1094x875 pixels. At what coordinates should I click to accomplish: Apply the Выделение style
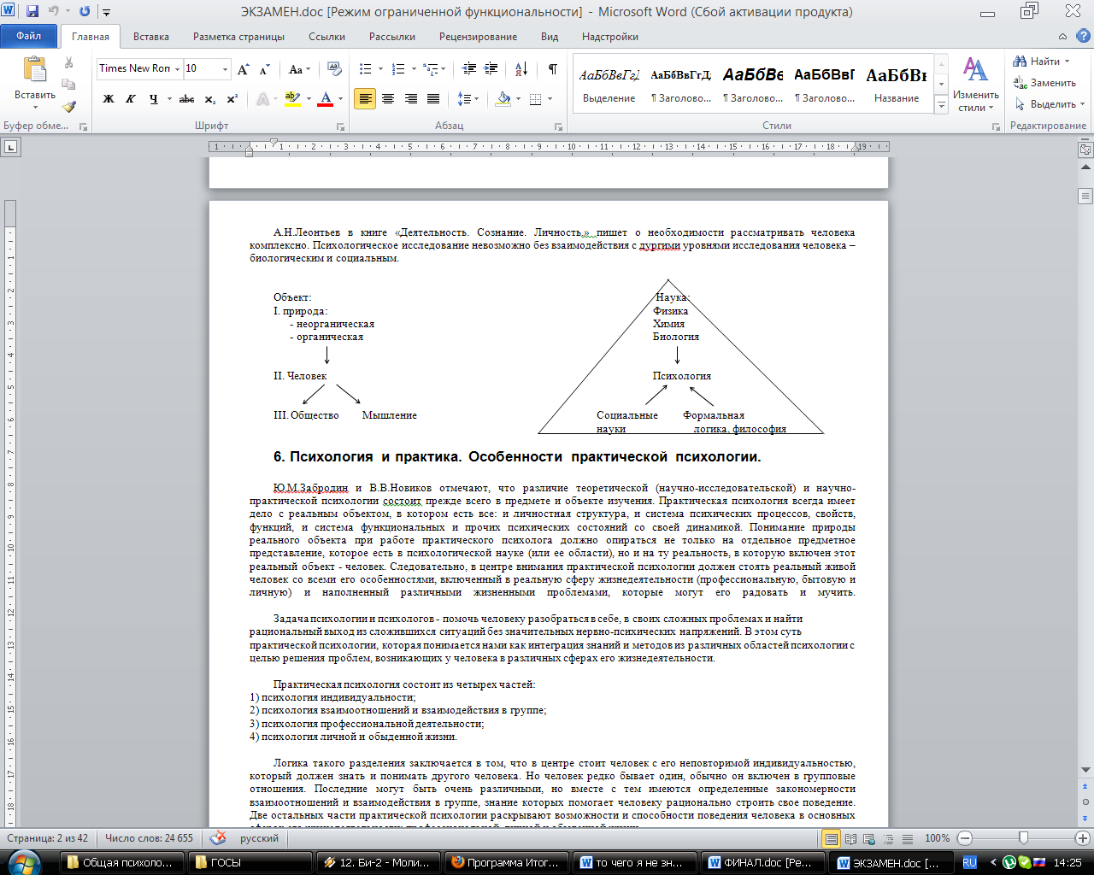pyautogui.click(x=609, y=85)
